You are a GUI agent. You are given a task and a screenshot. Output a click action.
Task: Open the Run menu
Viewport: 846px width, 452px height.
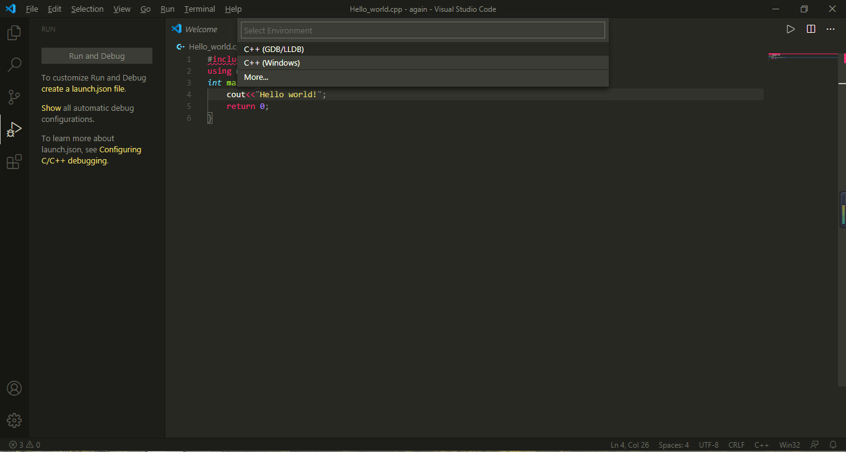(167, 9)
